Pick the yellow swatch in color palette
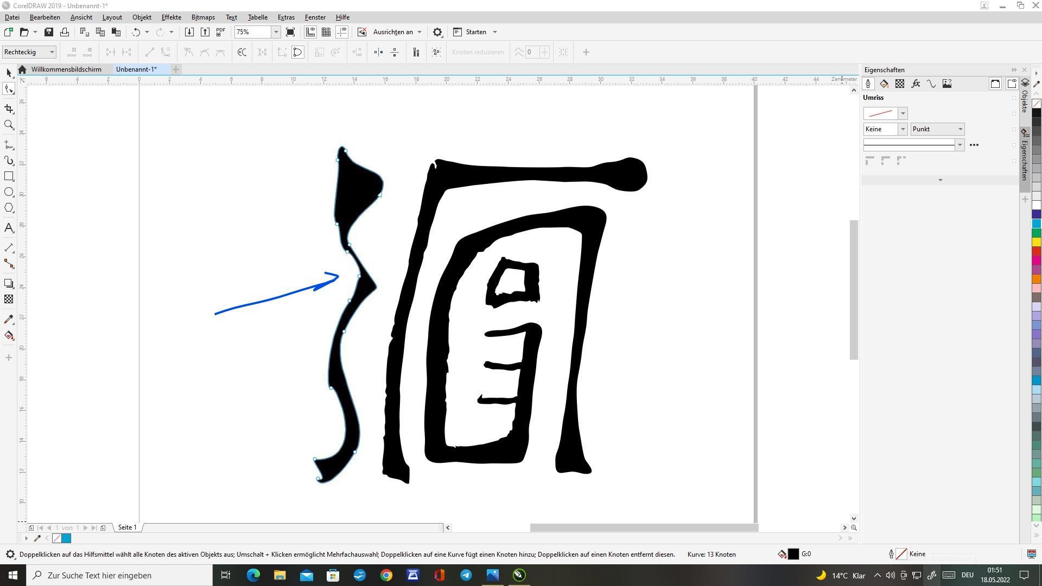Screen dimensions: 1042x586 click(1036, 242)
